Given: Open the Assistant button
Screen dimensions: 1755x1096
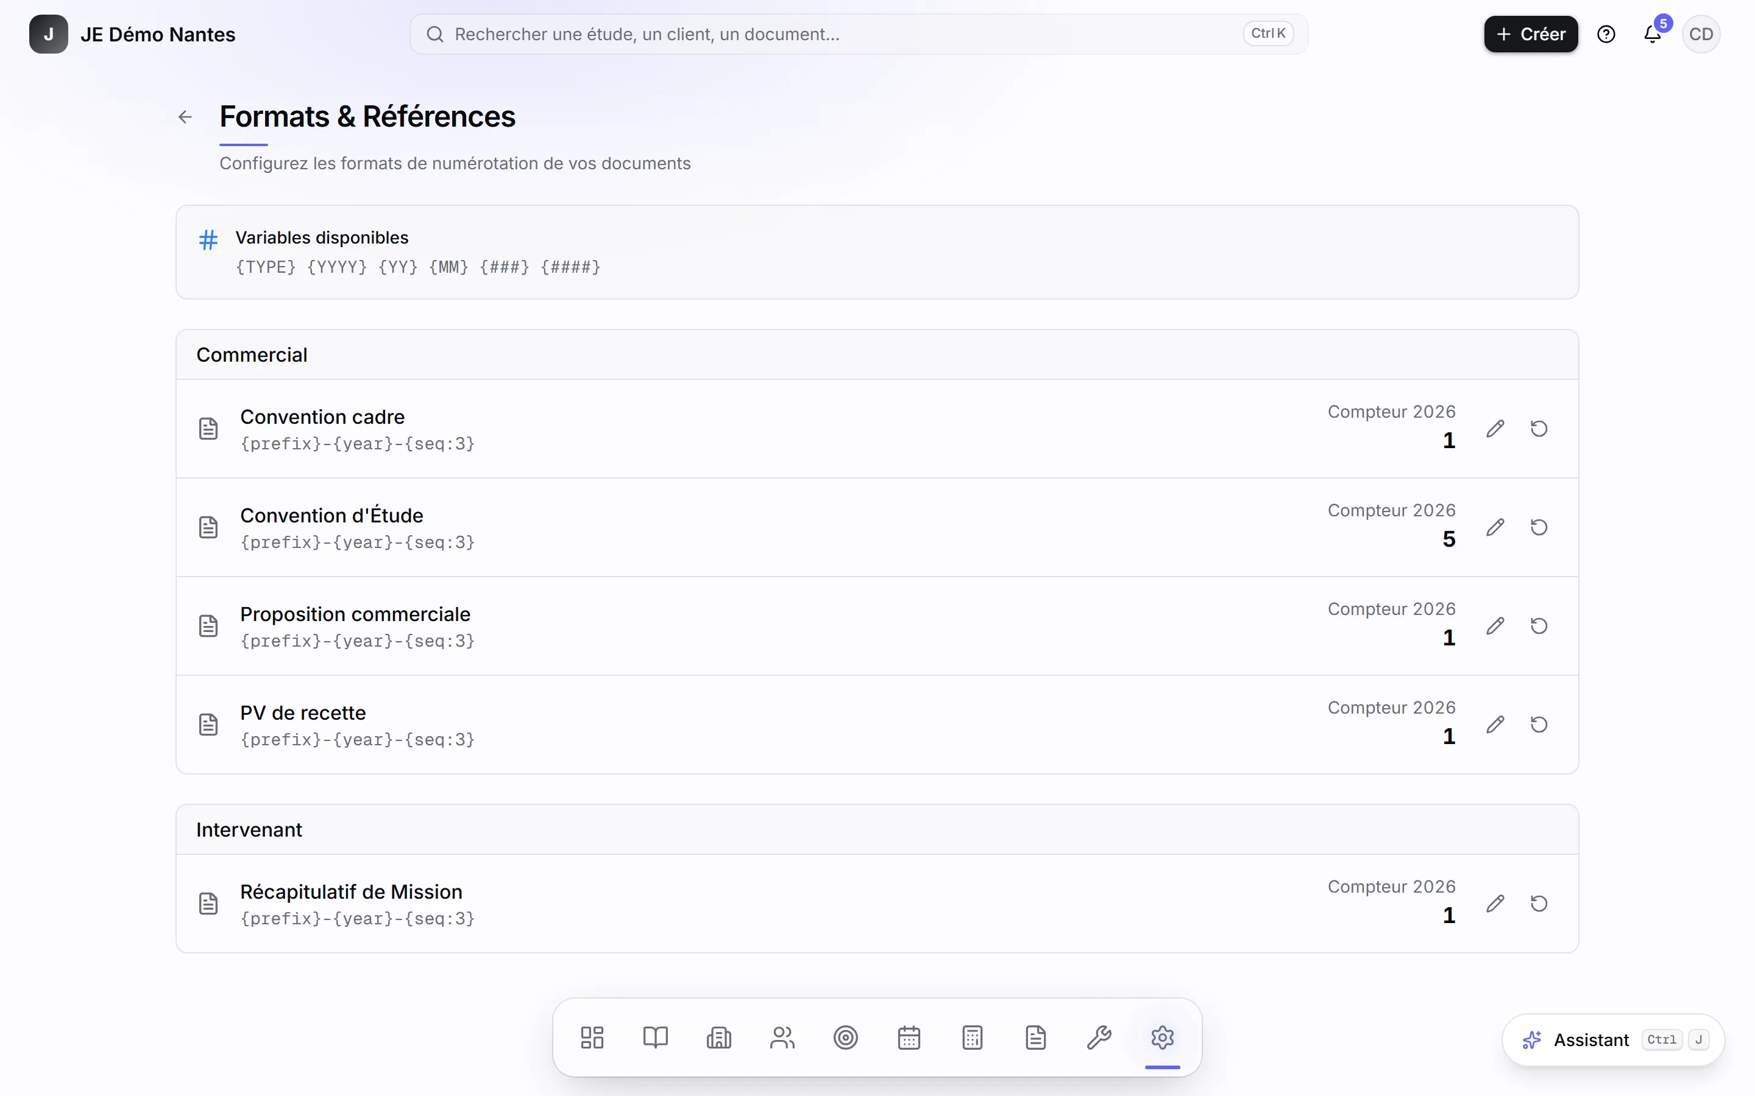Looking at the screenshot, I should (1613, 1040).
